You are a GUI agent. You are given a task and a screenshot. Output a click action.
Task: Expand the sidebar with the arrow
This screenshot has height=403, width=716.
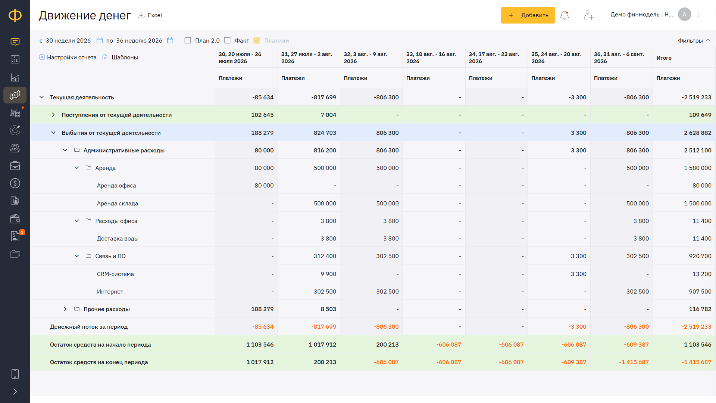point(15,391)
